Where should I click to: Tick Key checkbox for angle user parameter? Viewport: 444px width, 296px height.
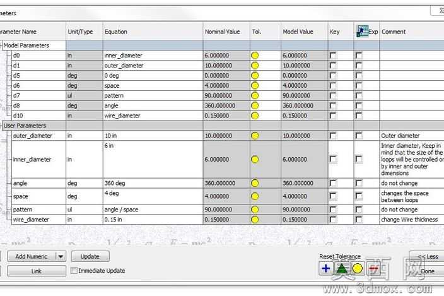pos(333,183)
